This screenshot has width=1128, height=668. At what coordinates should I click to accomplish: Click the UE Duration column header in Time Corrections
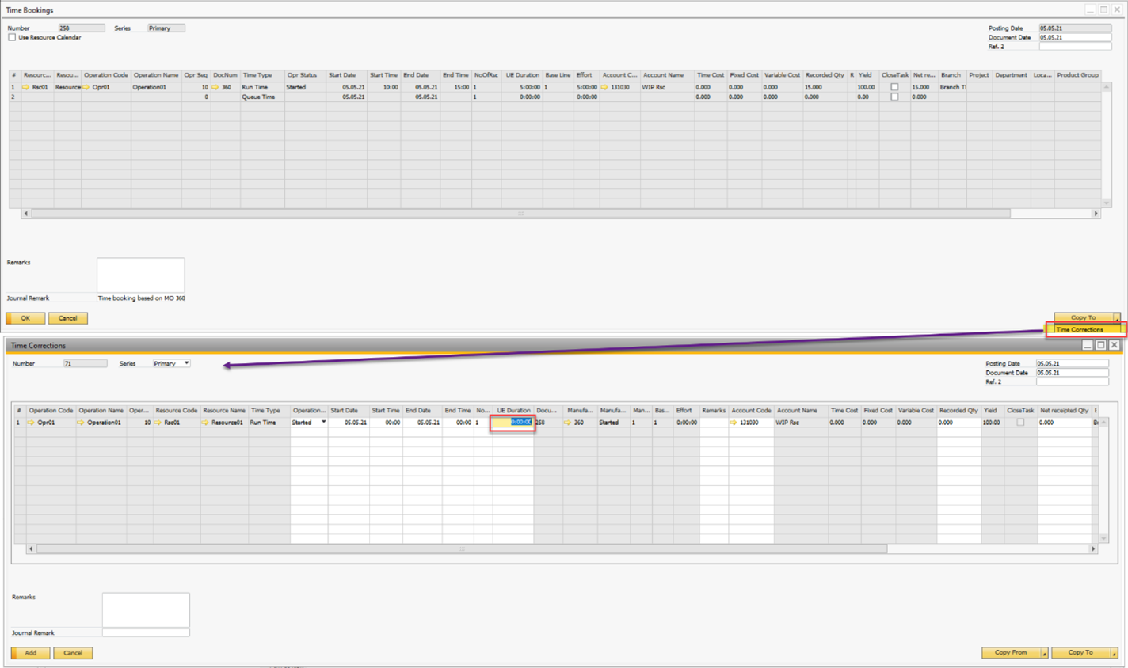(513, 411)
